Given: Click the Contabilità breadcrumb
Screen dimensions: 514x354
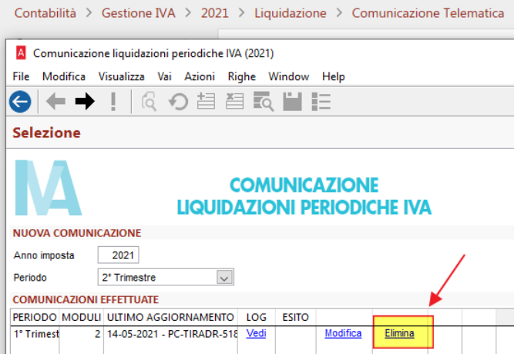Looking at the screenshot, I should point(45,13).
